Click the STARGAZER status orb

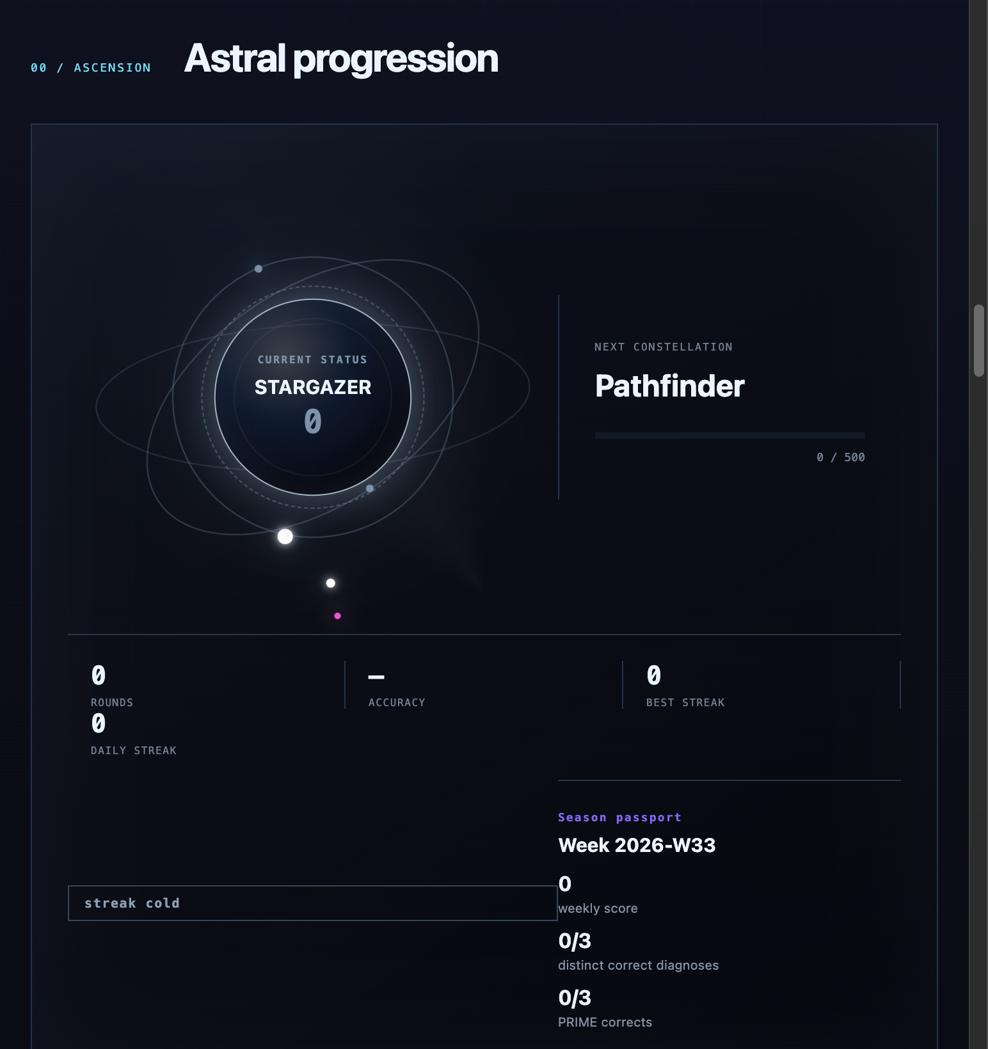click(313, 397)
